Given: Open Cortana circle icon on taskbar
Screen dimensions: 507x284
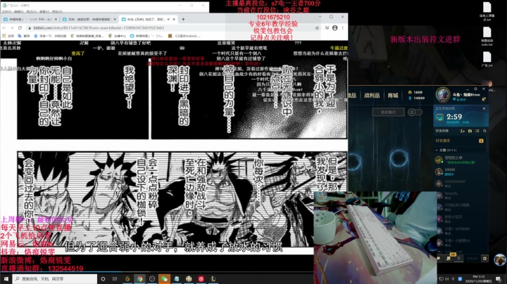Looking at the screenshot, I should [103, 279].
